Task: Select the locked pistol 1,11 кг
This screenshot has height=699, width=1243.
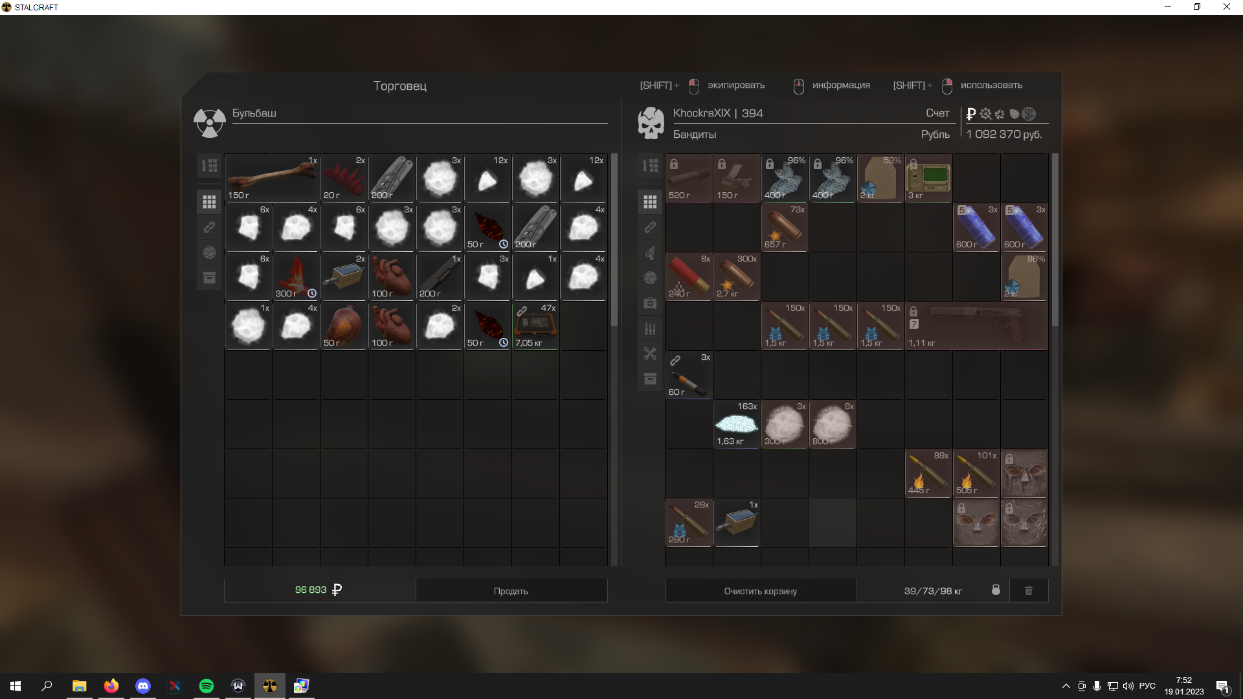Action: point(976,326)
